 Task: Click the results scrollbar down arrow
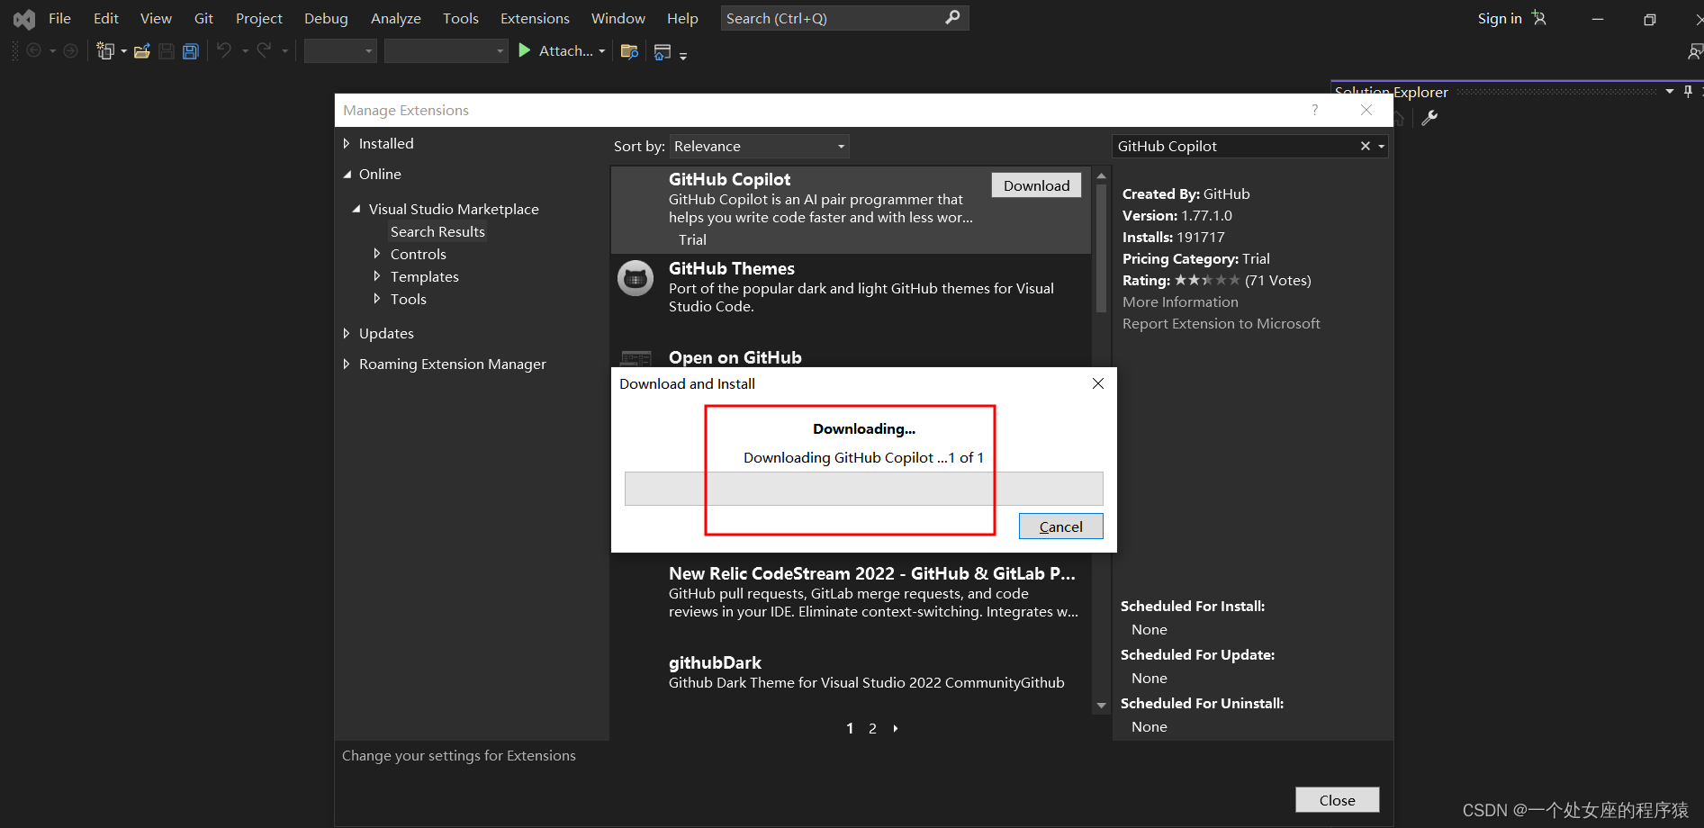point(1101,706)
